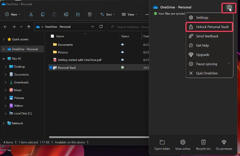Open the OneDrive gear settings icon
240x156 pixels.
229,7
